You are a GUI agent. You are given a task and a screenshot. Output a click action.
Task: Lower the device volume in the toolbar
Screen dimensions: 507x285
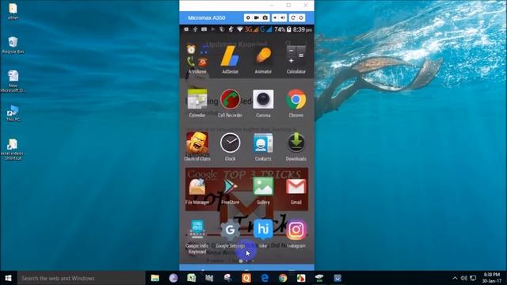(275, 17)
